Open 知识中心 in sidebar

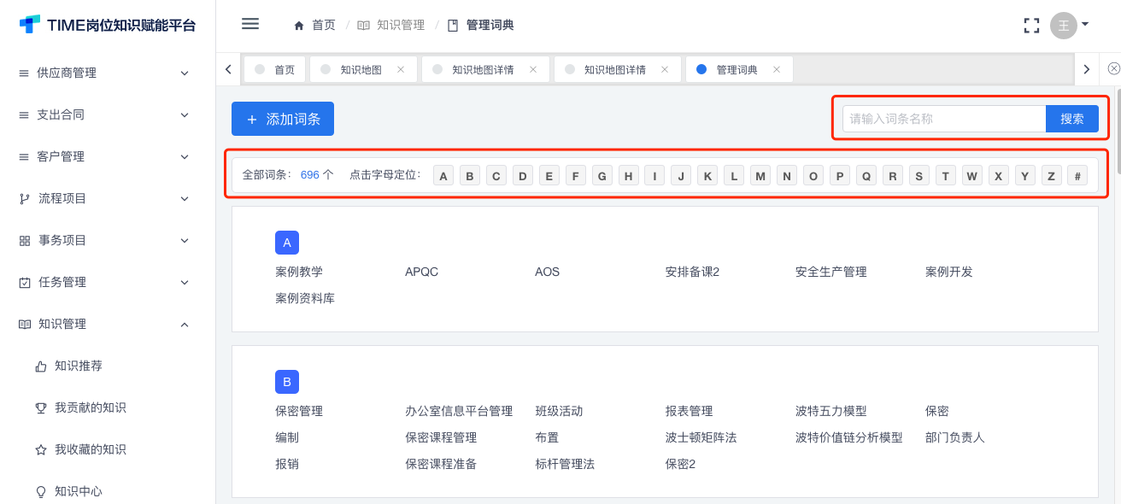coord(79,491)
